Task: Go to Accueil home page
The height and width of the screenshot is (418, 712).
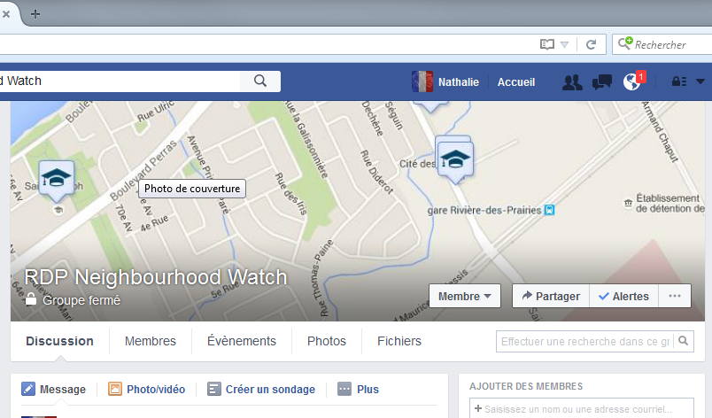Action: pyautogui.click(x=515, y=82)
